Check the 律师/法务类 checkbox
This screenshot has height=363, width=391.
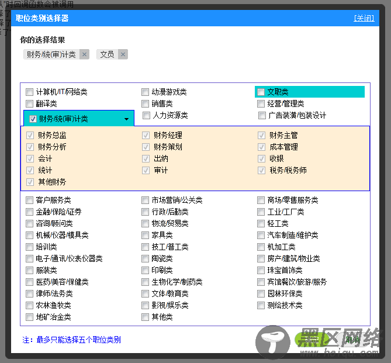click(x=29, y=293)
